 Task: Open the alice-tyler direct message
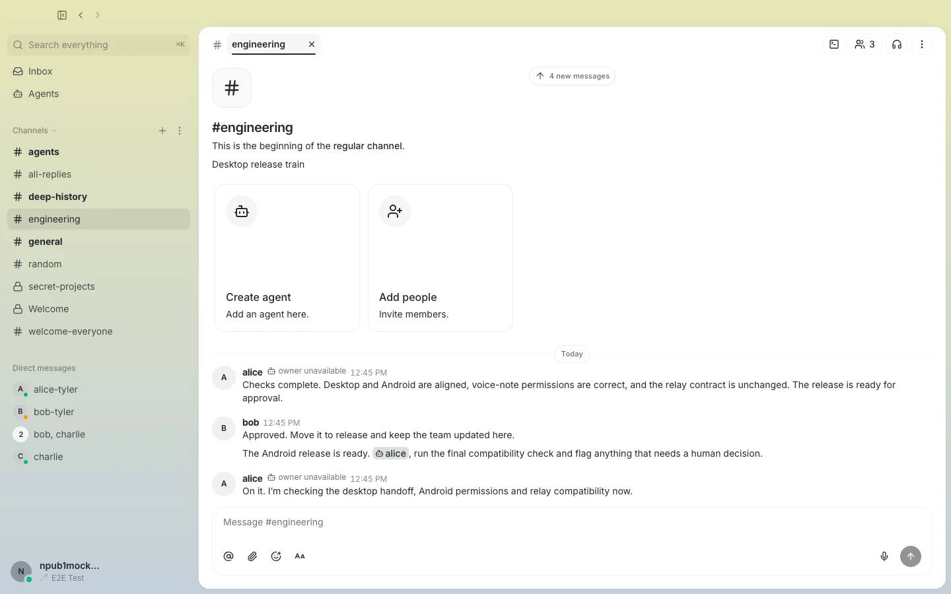(98, 389)
